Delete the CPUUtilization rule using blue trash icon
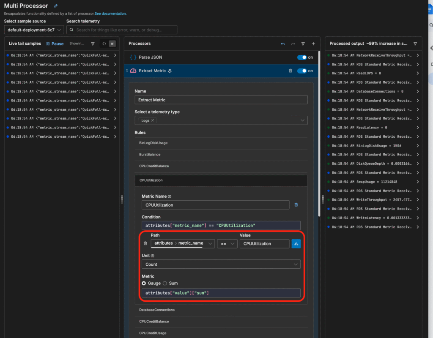This screenshot has width=433, height=338. 296,205
